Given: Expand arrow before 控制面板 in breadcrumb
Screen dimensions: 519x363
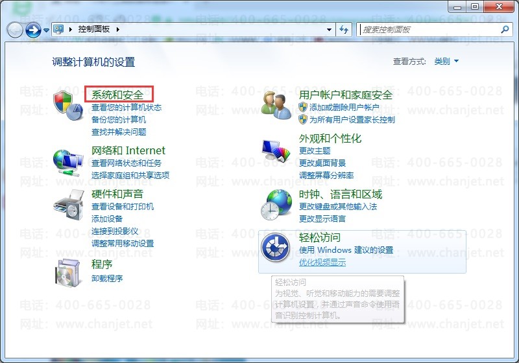Looking at the screenshot, I should [x=71, y=29].
